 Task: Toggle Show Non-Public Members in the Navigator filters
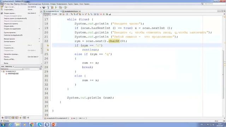pos(13,117)
